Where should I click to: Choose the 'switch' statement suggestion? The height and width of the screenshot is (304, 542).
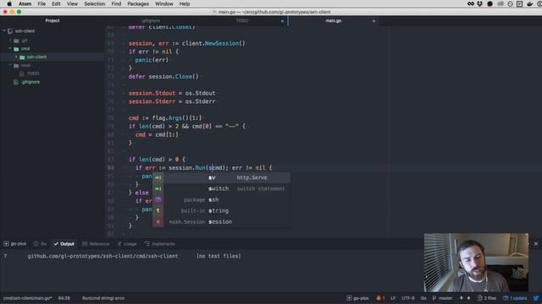[221, 188]
